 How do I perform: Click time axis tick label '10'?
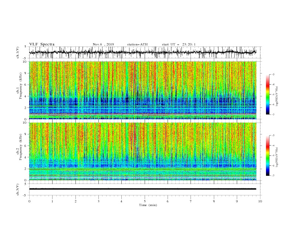tap(260, 201)
